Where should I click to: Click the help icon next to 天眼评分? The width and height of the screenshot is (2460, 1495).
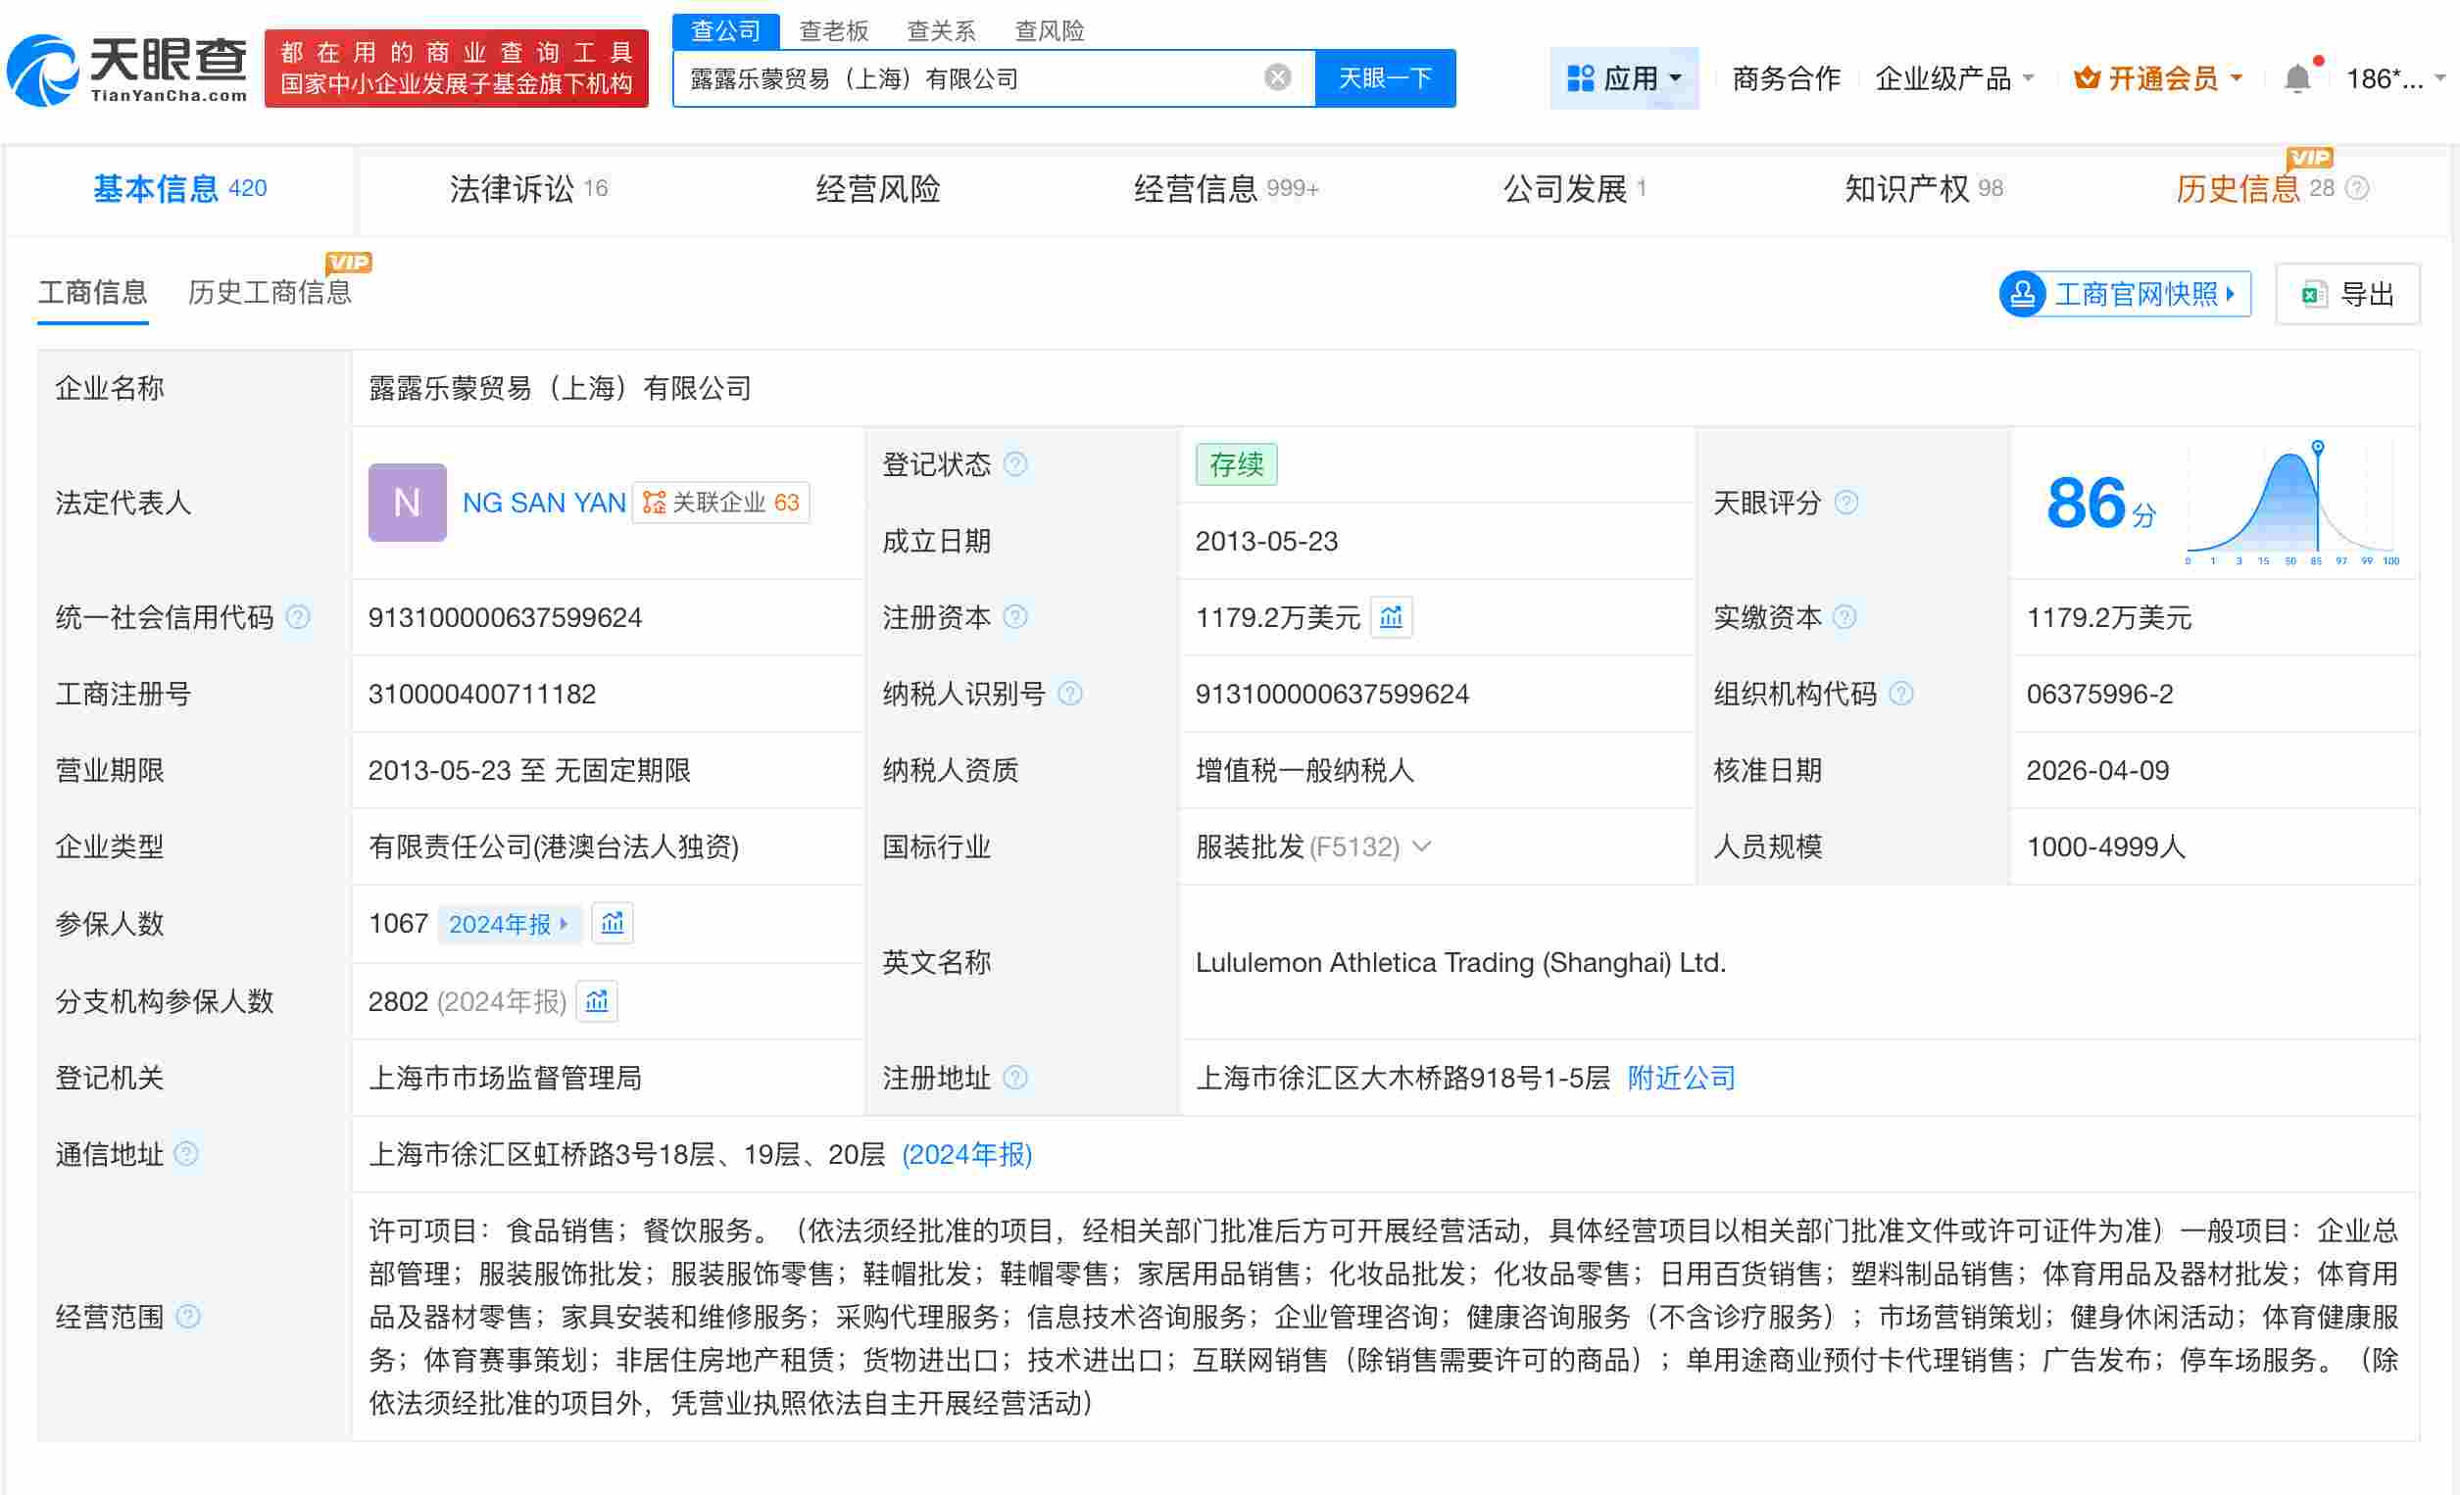pyautogui.click(x=1848, y=503)
